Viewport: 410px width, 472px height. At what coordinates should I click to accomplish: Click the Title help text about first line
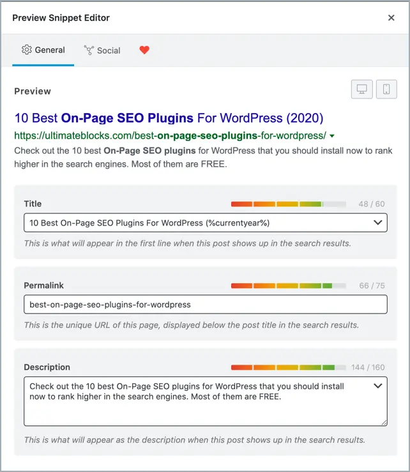click(188, 243)
